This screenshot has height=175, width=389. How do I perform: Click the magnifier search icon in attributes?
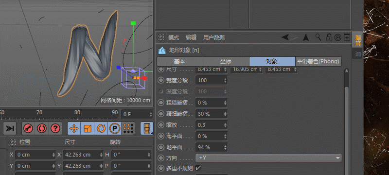point(318,37)
